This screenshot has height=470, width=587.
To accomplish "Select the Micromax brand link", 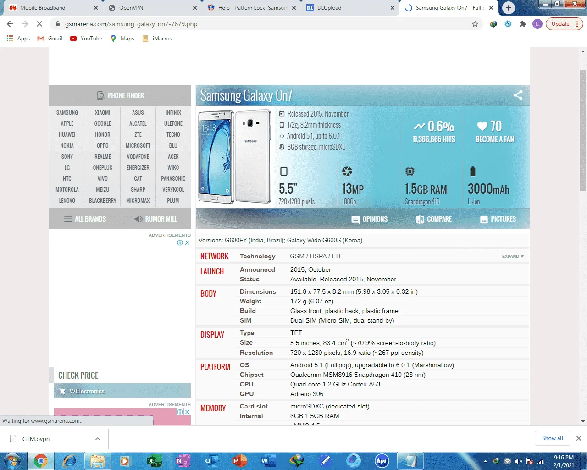I will (138, 201).
